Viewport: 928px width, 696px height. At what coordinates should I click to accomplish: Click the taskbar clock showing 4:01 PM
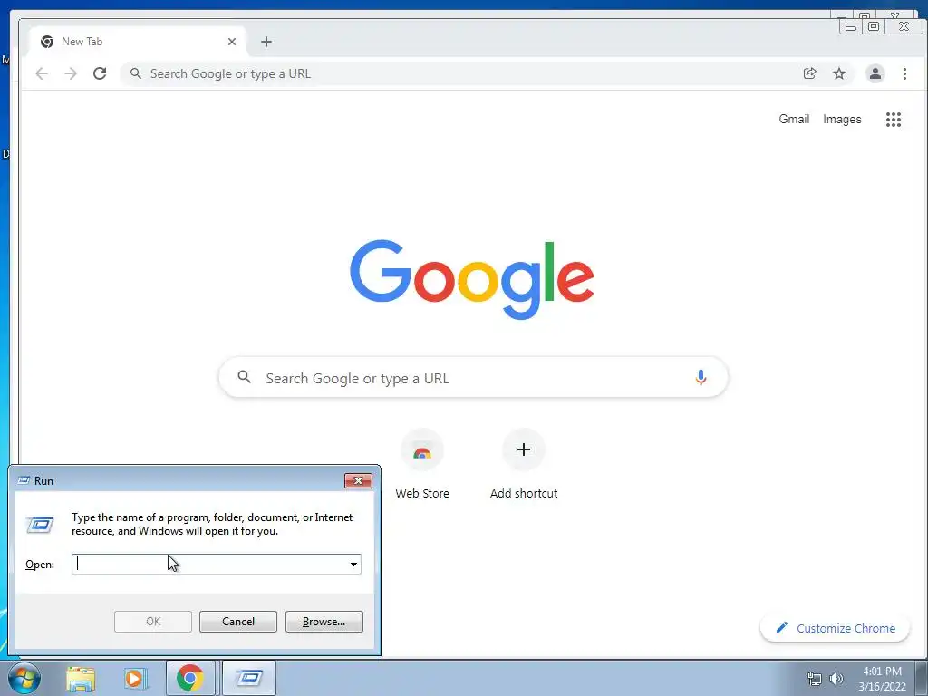coord(882,679)
